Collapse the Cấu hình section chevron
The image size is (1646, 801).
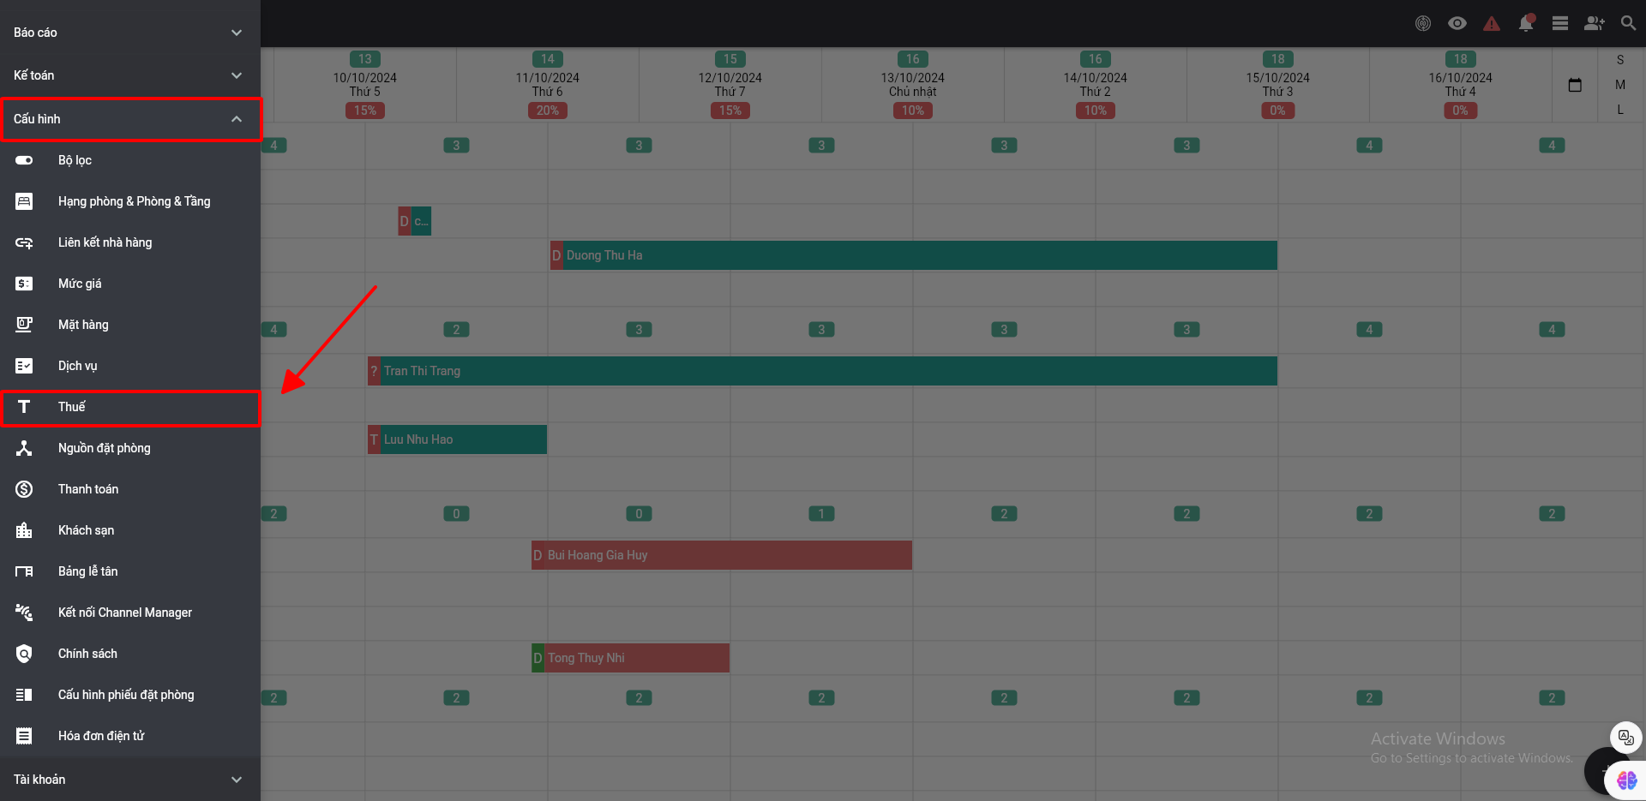(237, 119)
